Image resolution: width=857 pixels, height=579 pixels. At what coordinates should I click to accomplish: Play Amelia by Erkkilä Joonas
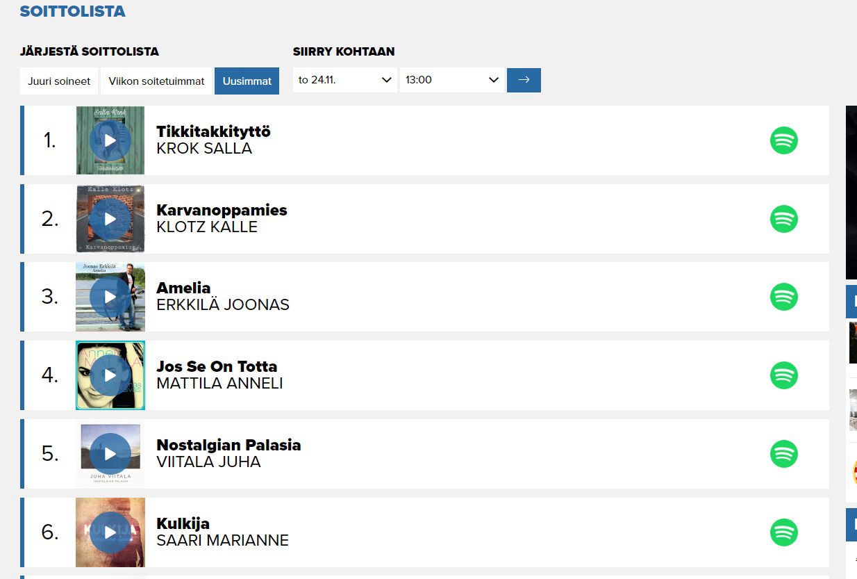(x=110, y=297)
